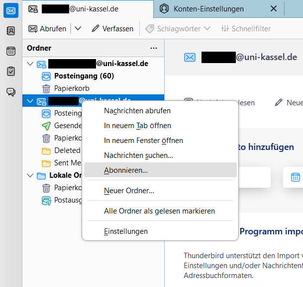303x287 pixels.
Task: Choose Nachrichten suchen... menu entry
Action: [x=160, y=155]
